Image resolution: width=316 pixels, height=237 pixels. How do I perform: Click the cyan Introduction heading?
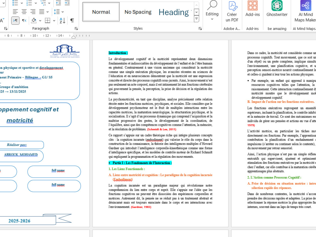click(118, 53)
